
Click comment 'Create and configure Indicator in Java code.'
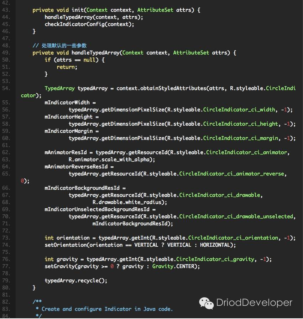[107, 309]
